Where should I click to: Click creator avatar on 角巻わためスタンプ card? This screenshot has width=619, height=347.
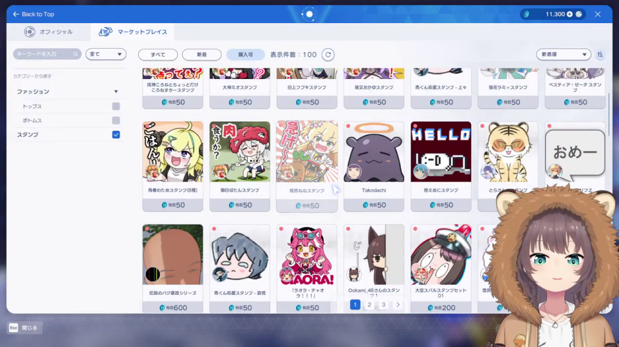[x=152, y=172]
